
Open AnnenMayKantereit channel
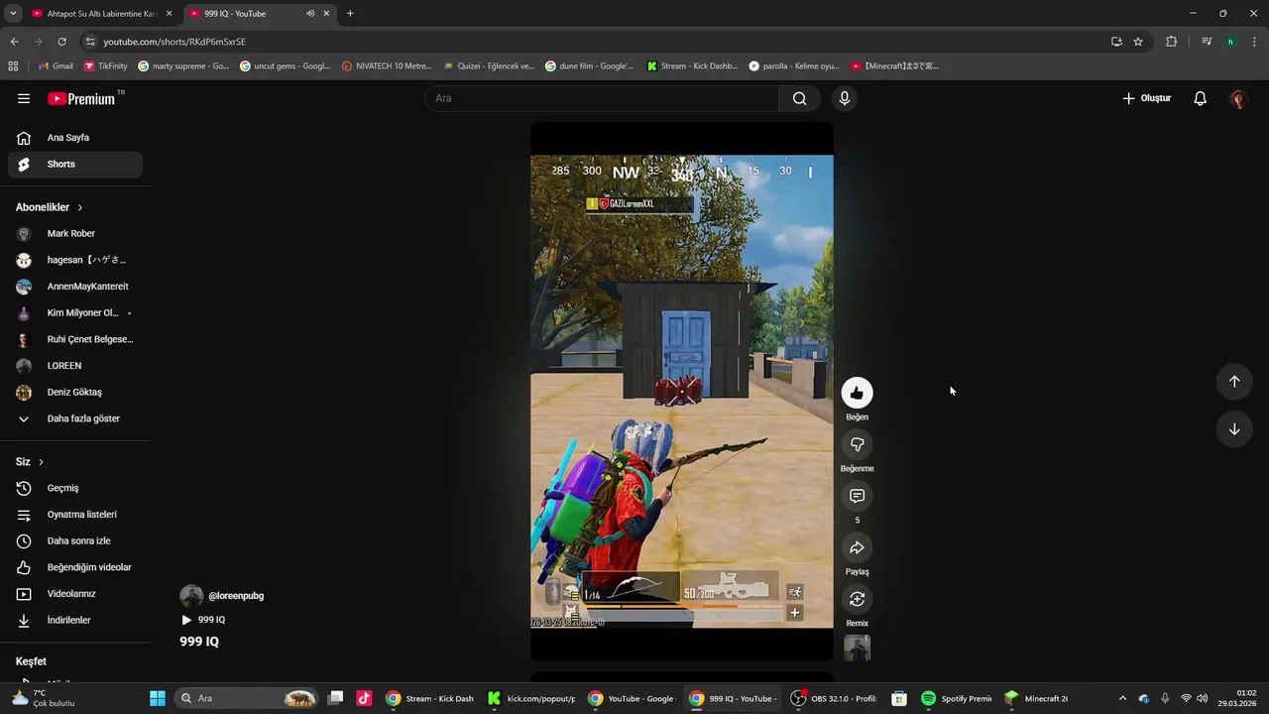pos(75,287)
